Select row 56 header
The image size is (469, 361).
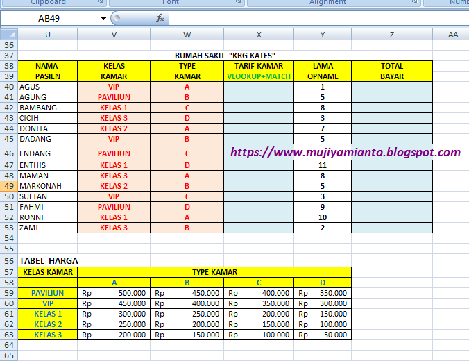pyautogui.click(x=9, y=261)
